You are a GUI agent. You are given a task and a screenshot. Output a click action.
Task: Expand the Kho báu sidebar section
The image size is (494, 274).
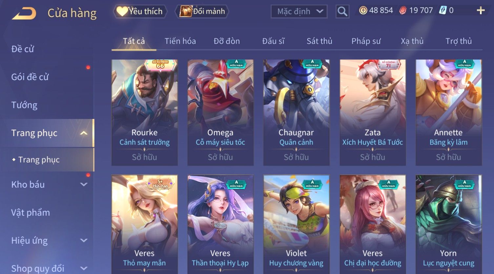click(x=84, y=184)
